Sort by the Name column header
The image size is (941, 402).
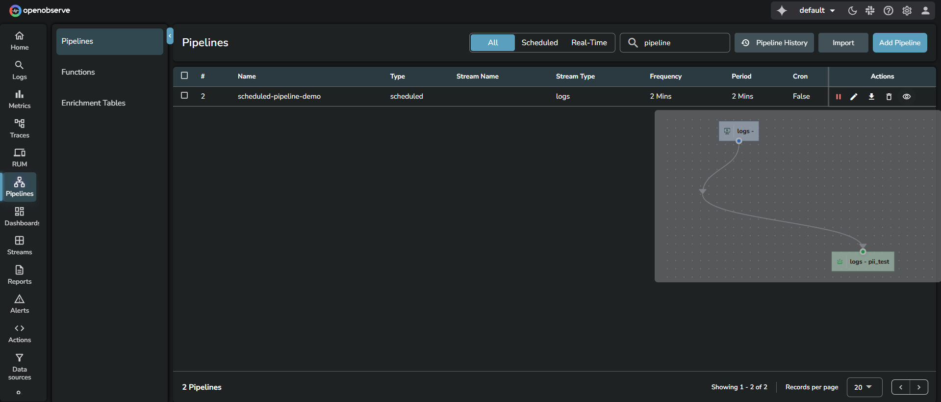tap(247, 76)
